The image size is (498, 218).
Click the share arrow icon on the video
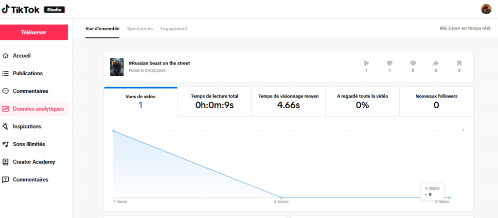tap(436, 63)
